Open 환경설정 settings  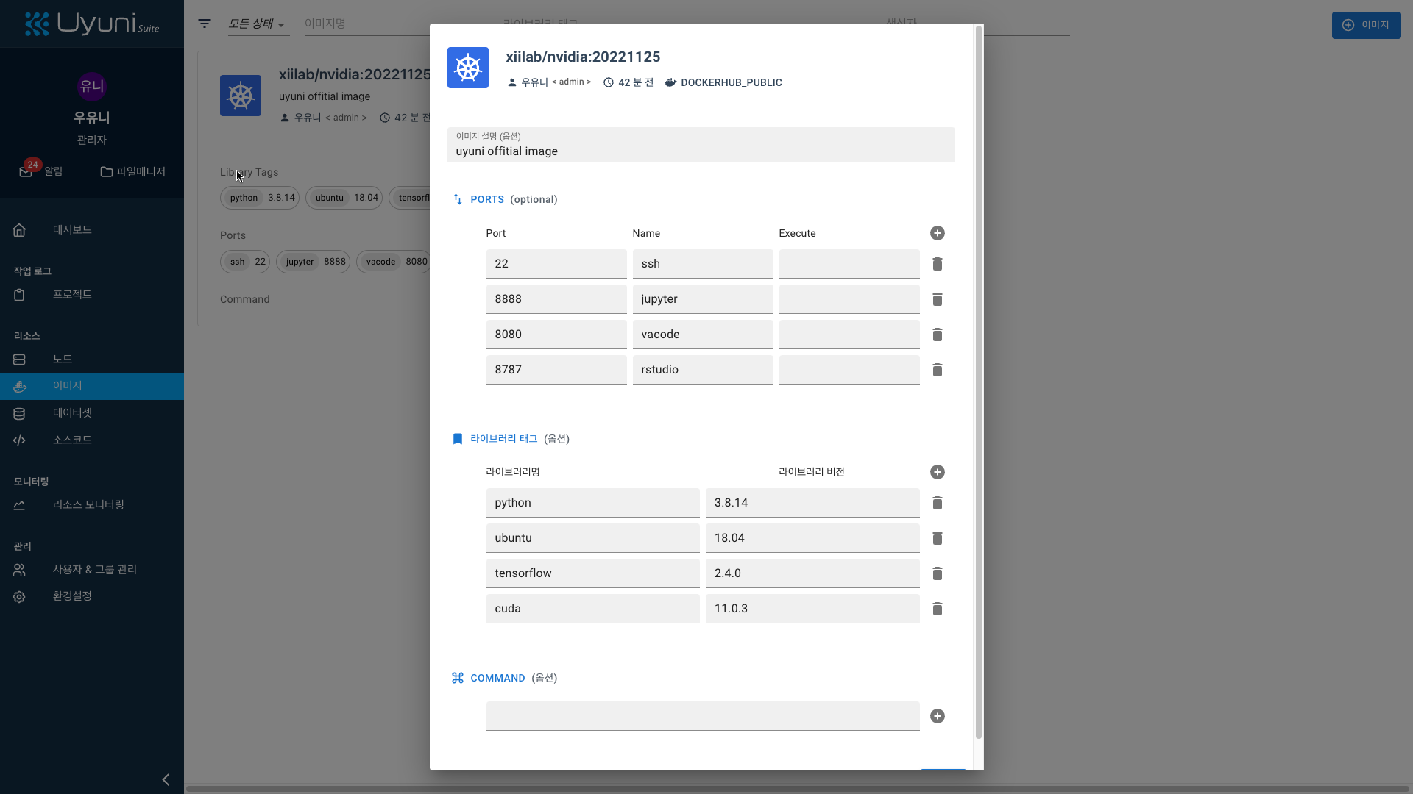[x=92, y=596]
